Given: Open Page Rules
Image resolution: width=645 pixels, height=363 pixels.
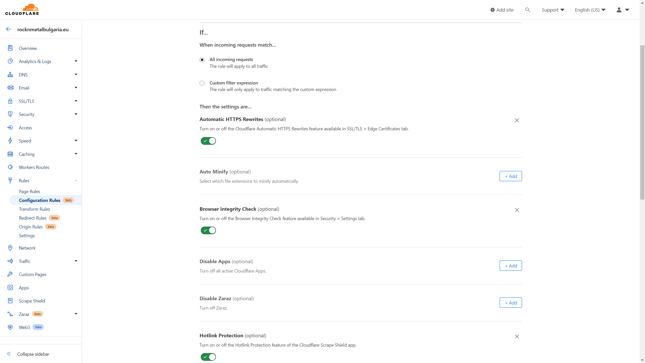Looking at the screenshot, I should (x=29, y=191).
